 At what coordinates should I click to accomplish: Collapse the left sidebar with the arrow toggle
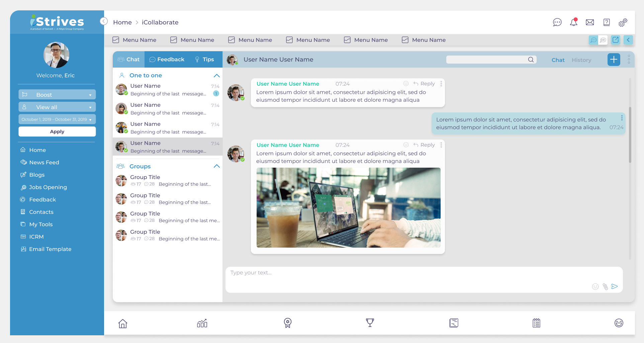point(104,21)
